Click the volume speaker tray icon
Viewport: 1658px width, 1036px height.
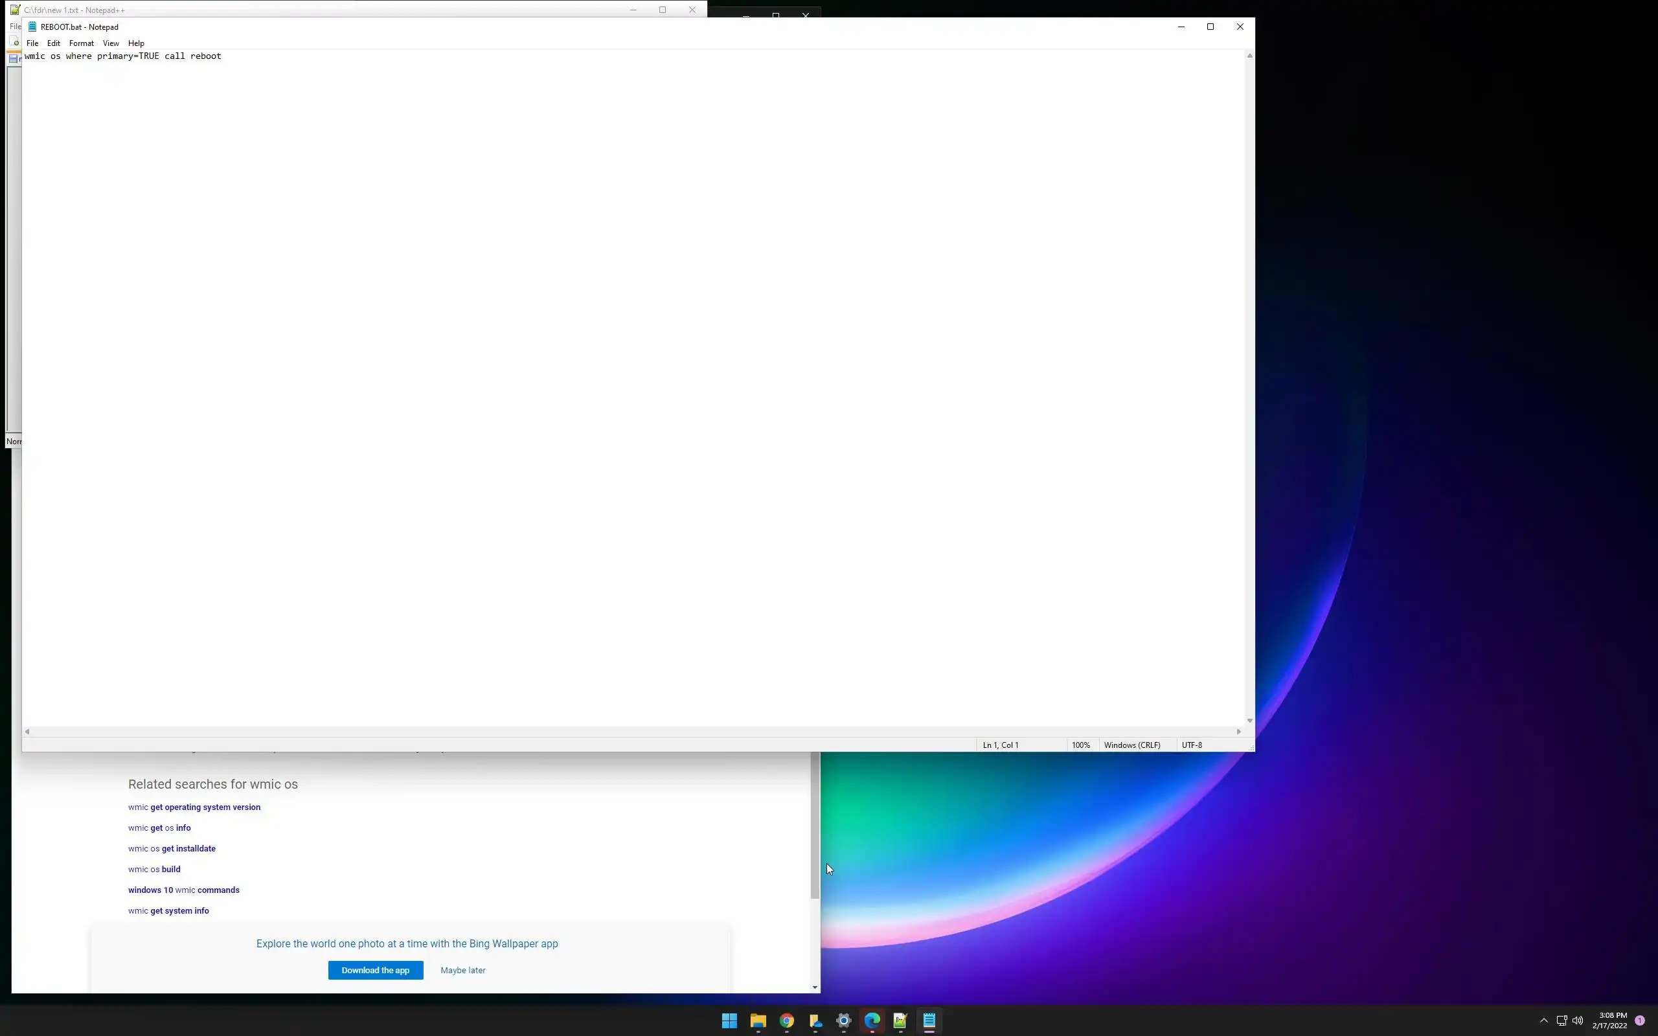click(x=1578, y=1021)
